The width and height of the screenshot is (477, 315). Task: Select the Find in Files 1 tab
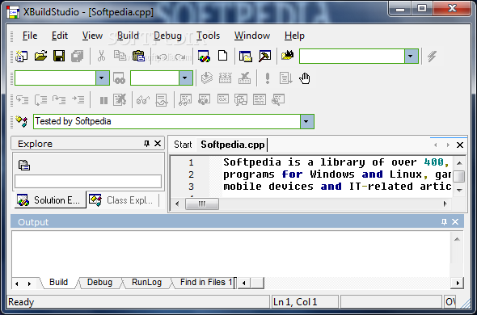coord(206,282)
